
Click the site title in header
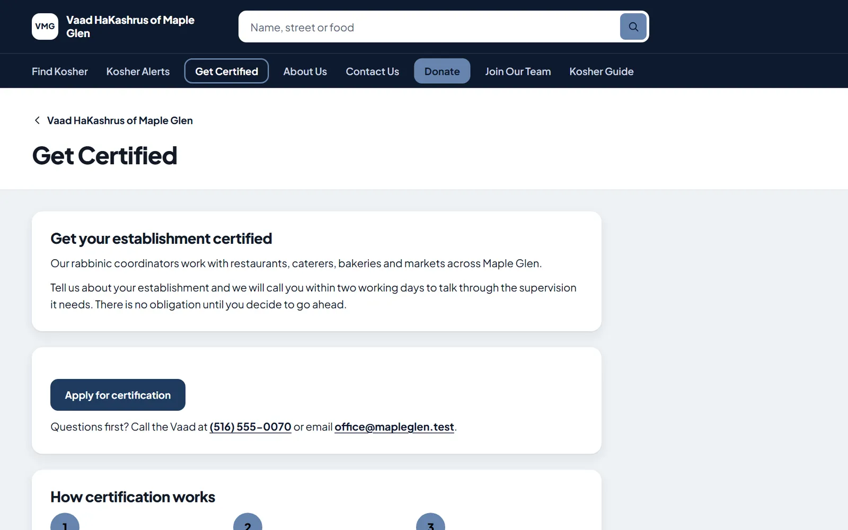[130, 26]
